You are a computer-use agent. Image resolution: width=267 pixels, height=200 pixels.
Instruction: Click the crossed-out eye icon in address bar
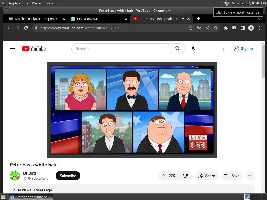tap(199, 28)
